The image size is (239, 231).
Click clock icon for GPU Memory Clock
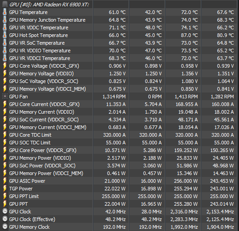click(x=5, y=227)
